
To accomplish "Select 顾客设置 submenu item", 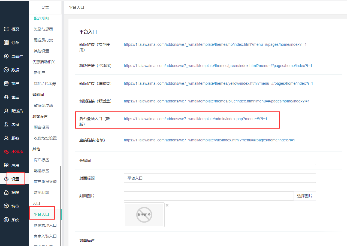I will click(x=41, y=127).
